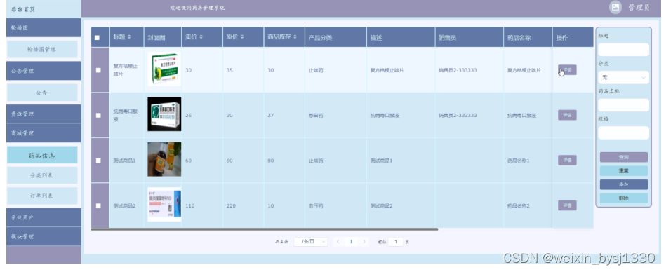Focus the 药品名称 search input field
The width and height of the screenshot is (666, 272).
point(623,105)
